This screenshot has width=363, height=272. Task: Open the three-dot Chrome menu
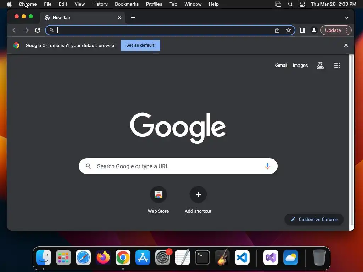[x=347, y=30]
